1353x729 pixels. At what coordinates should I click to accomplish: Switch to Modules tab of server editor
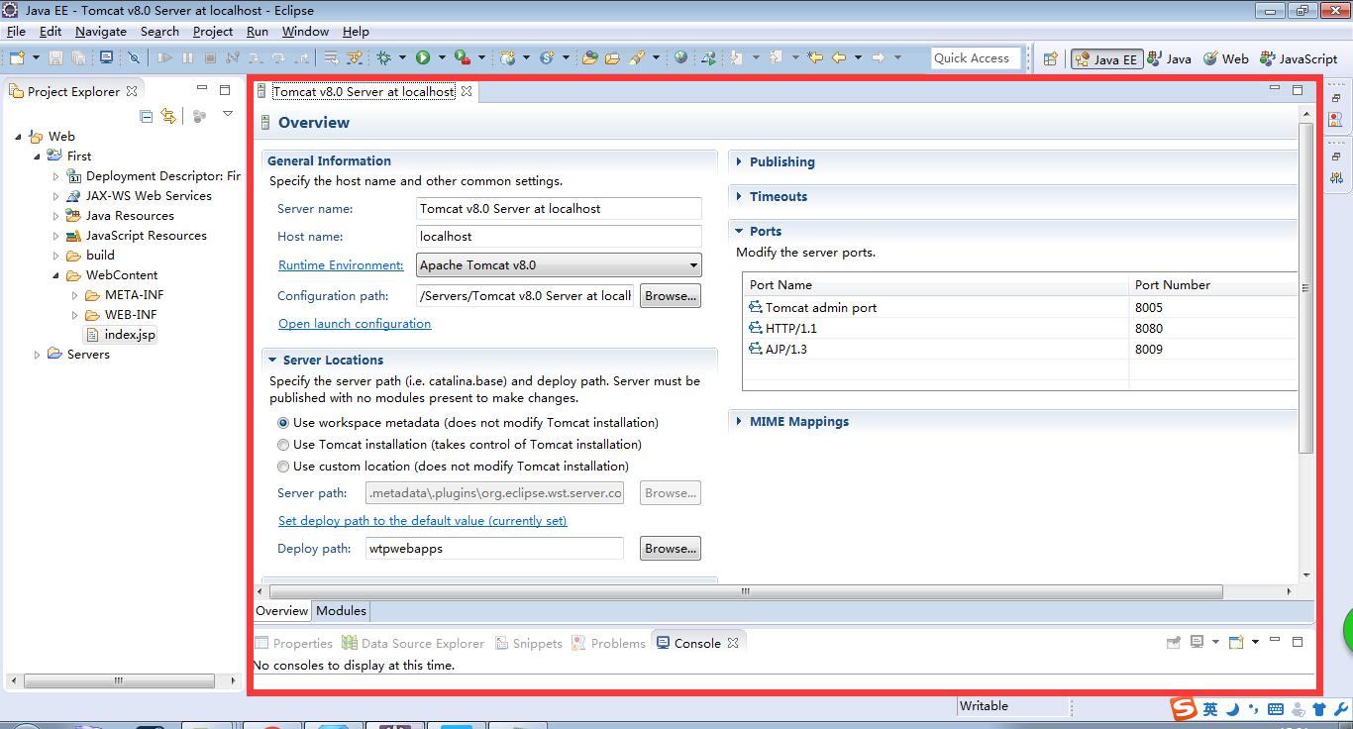(x=341, y=611)
